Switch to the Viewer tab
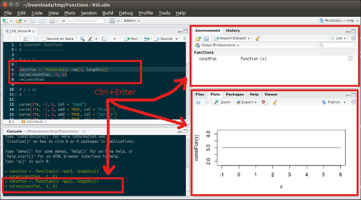The width and height of the screenshot is (361, 200). click(x=271, y=95)
